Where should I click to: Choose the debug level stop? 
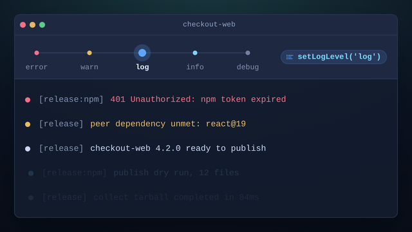coord(248,53)
